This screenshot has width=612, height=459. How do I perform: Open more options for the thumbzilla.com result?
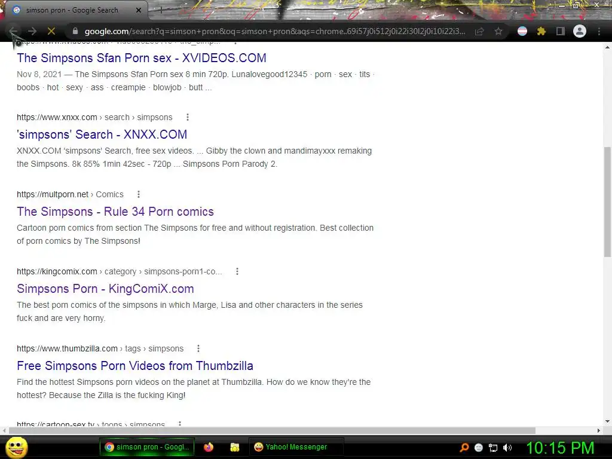pos(198,348)
